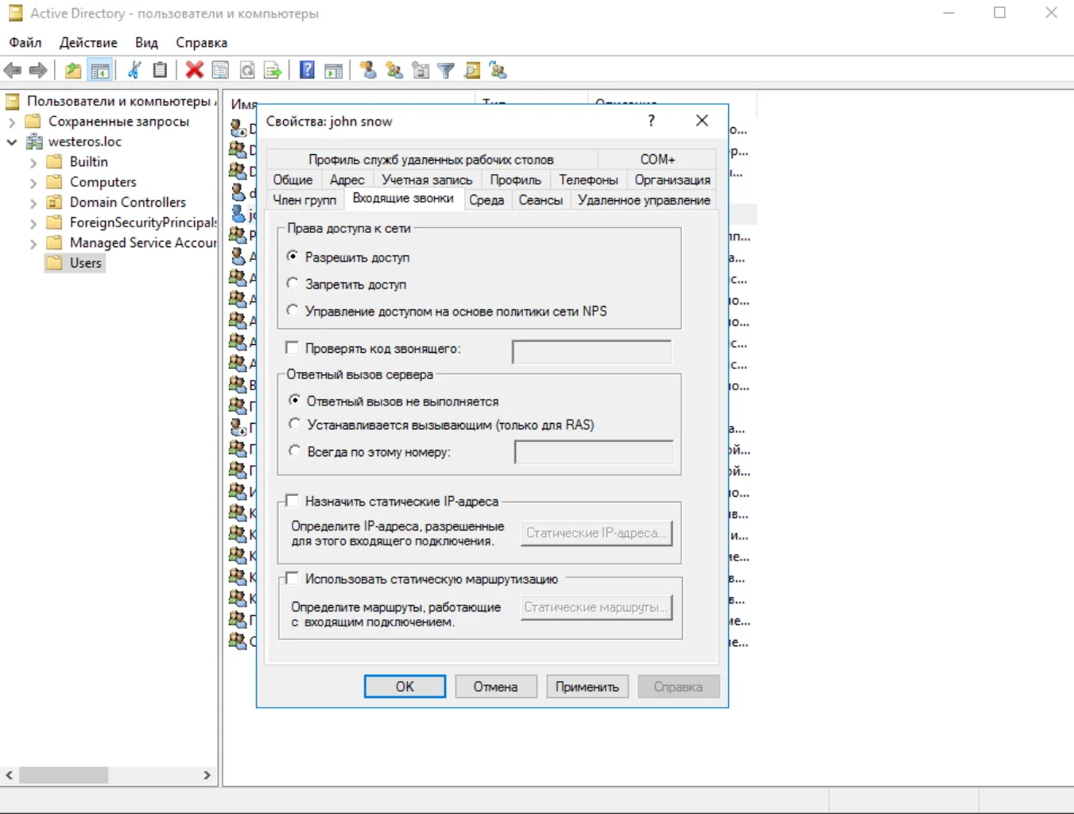Expand the Builtin folder
This screenshot has width=1074, height=814.
coord(33,162)
